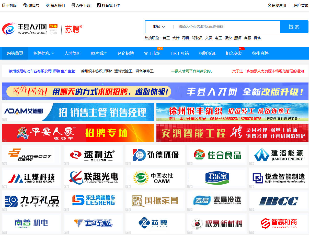The width and height of the screenshot is (309, 235).
Task: Click the 速利达 company logo
Action: [93, 155]
